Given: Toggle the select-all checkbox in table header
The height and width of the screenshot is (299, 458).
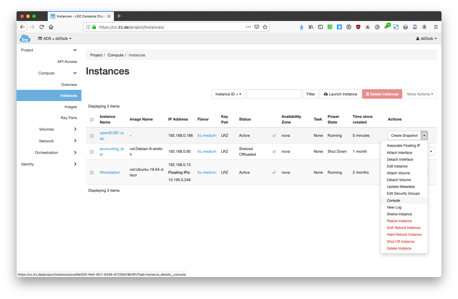Looking at the screenshot, I should tap(91, 120).
